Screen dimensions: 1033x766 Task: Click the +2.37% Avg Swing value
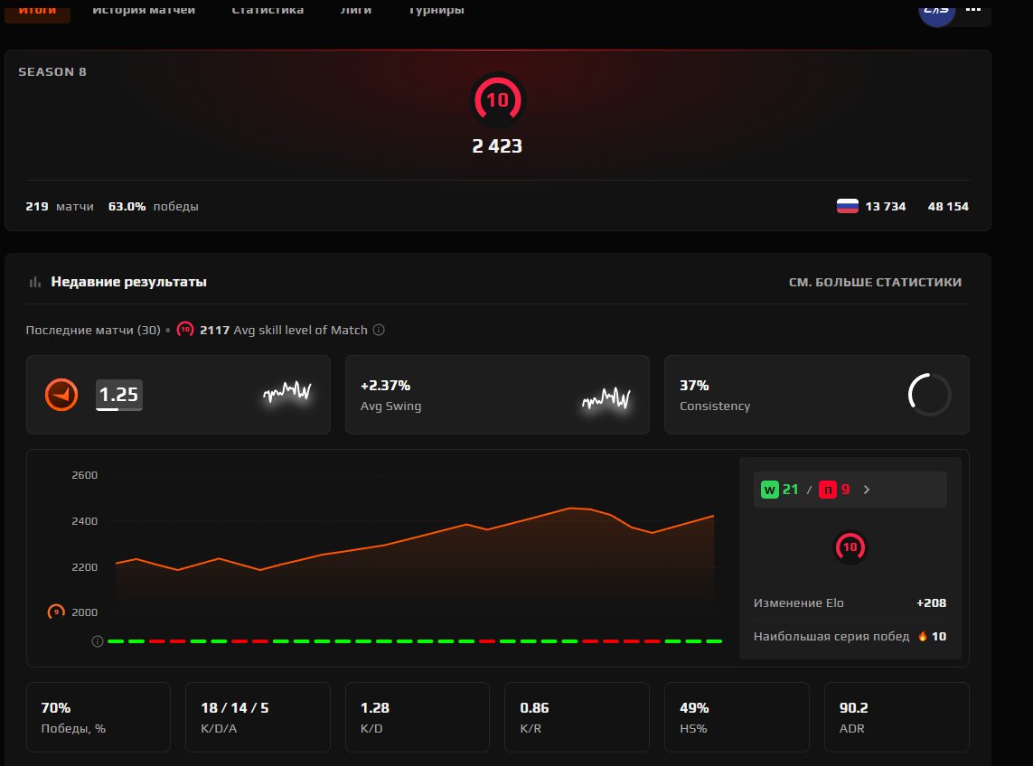[385, 386]
